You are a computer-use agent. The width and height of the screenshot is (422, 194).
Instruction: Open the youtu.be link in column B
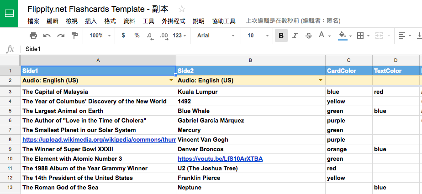(220, 159)
